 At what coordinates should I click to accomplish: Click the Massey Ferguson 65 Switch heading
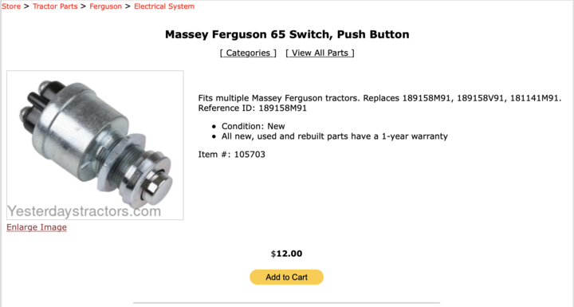tap(287, 34)
